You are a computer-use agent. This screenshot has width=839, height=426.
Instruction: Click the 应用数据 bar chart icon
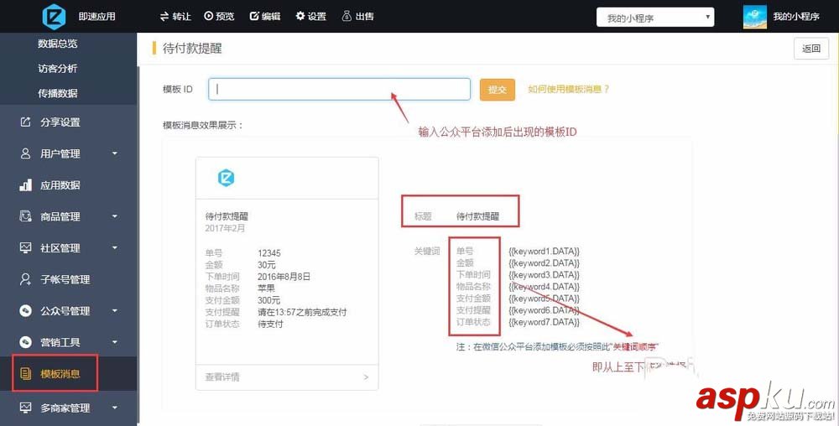tap(25, 185)
